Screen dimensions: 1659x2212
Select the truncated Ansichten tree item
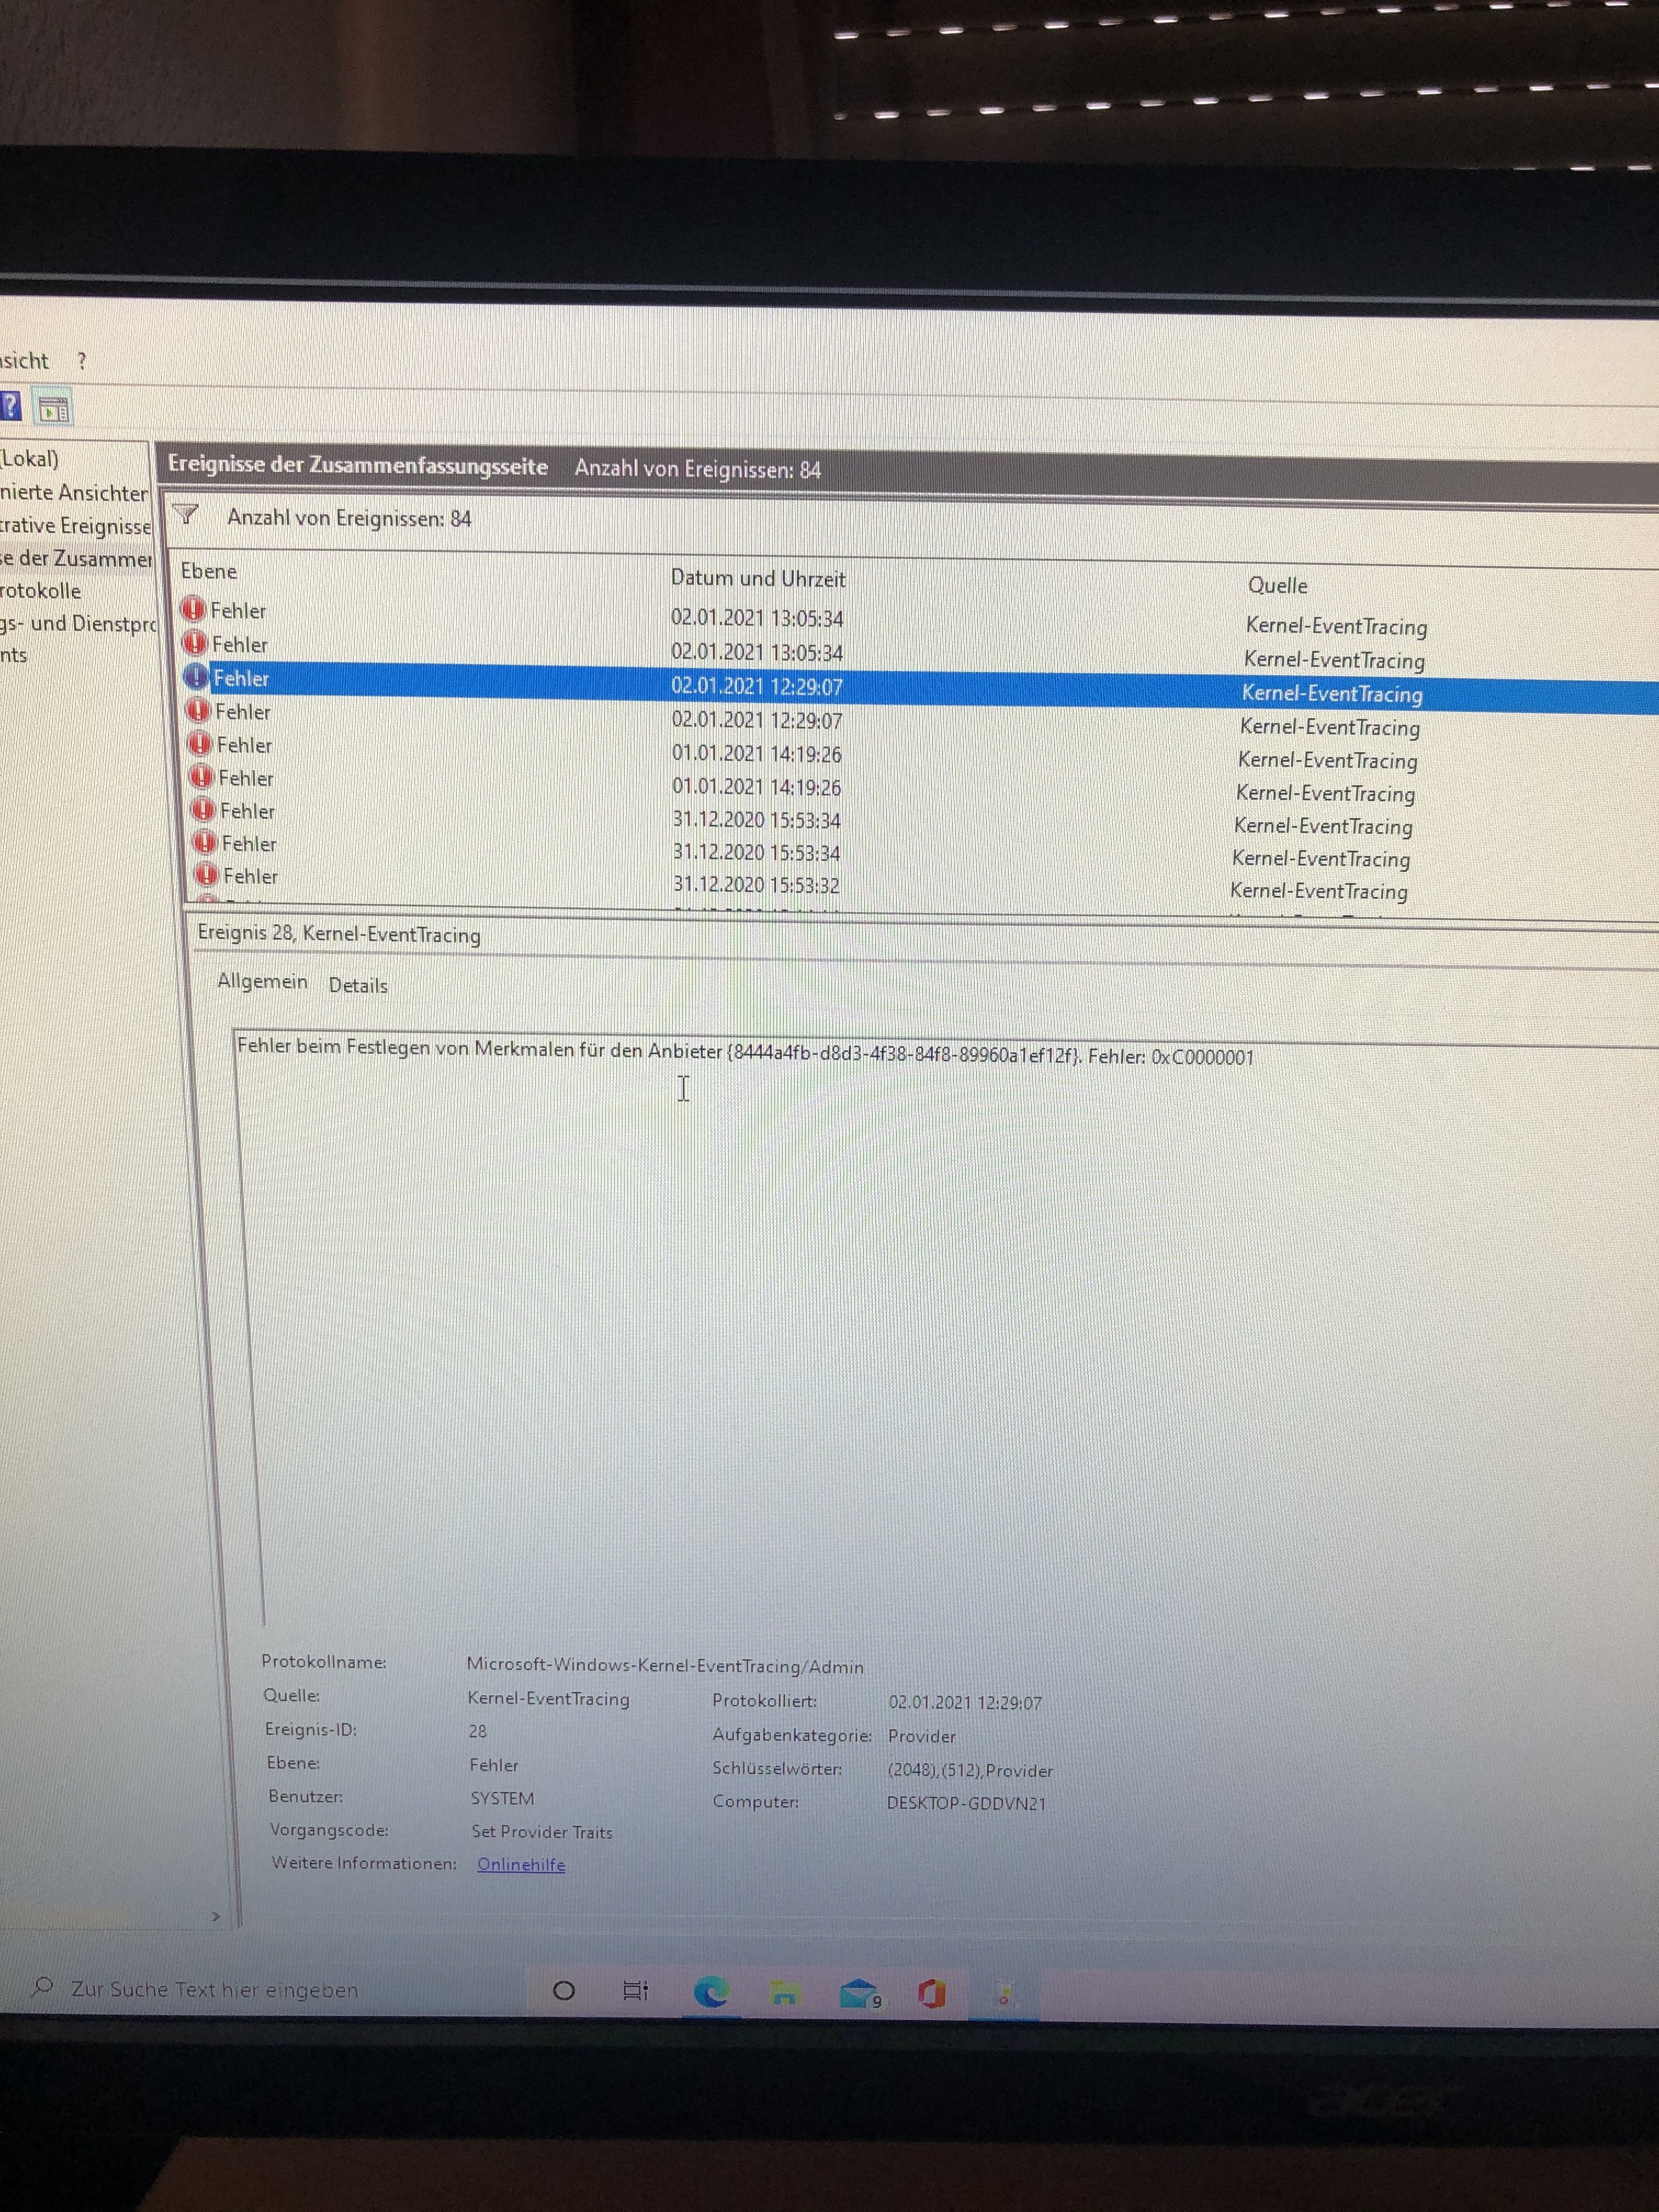tap(74, 493)
